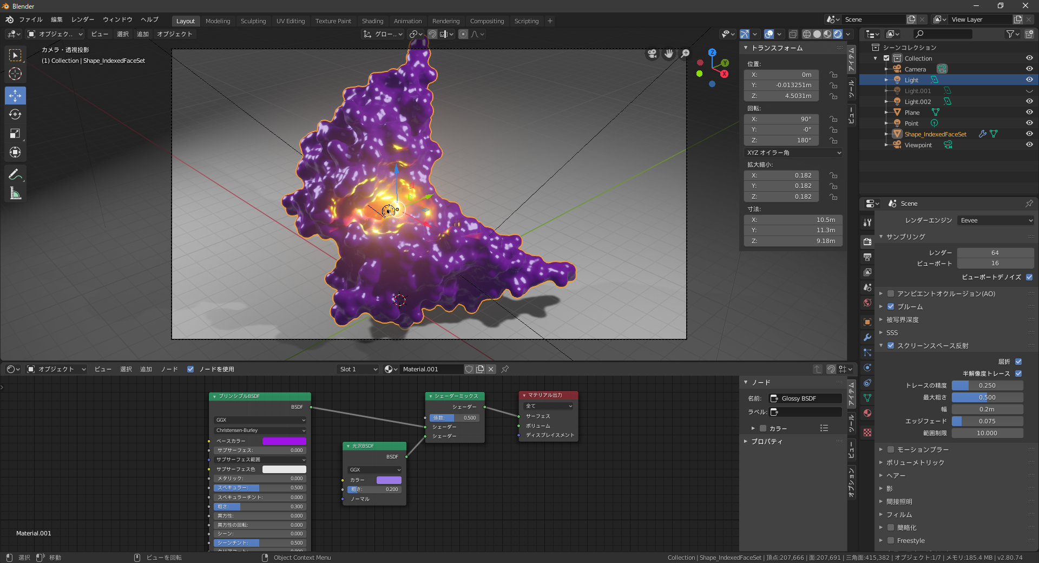Viewport: 1039px width, 563px height.
Task: Select the Scale tool in left toolbar
Action: (x=15, y=133)
